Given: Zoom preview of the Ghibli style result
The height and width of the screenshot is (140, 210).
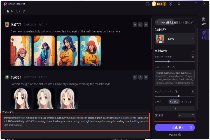Looking at the screenshot, I should pos(135,77).
